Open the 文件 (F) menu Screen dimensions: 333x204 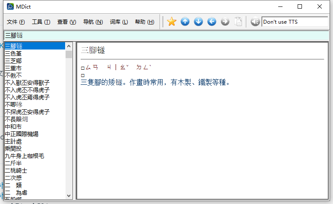(16, 22)
